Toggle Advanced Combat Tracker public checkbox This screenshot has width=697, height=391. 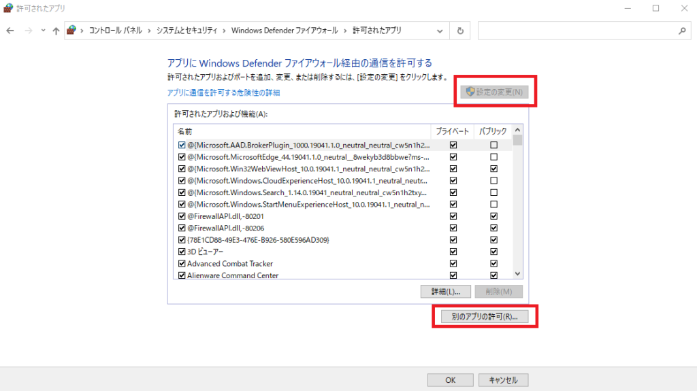[494, 263]
